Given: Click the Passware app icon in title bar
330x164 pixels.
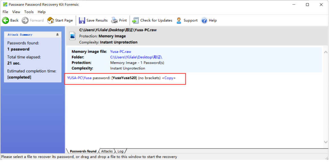Looking at the screenshot, I should coord(5,5).
